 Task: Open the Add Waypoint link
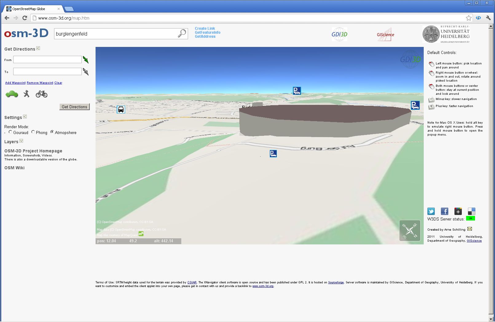(15, 83)
